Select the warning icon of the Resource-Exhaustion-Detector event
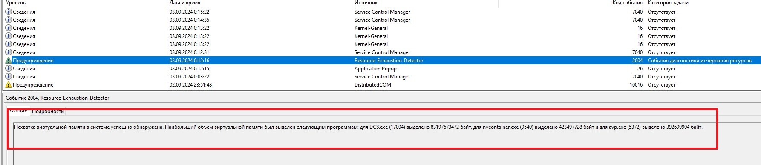The image size is (761, 165). [x=9, y=61]
